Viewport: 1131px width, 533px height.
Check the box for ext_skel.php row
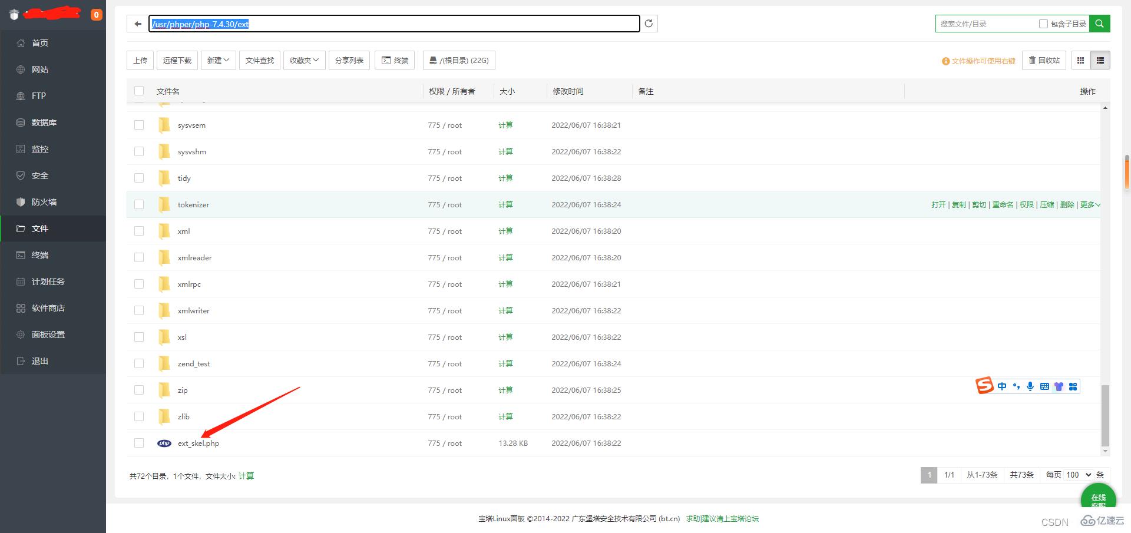point(139,443)
